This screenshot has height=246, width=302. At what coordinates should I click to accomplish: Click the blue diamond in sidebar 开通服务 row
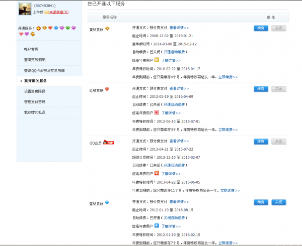pos(56,28)
